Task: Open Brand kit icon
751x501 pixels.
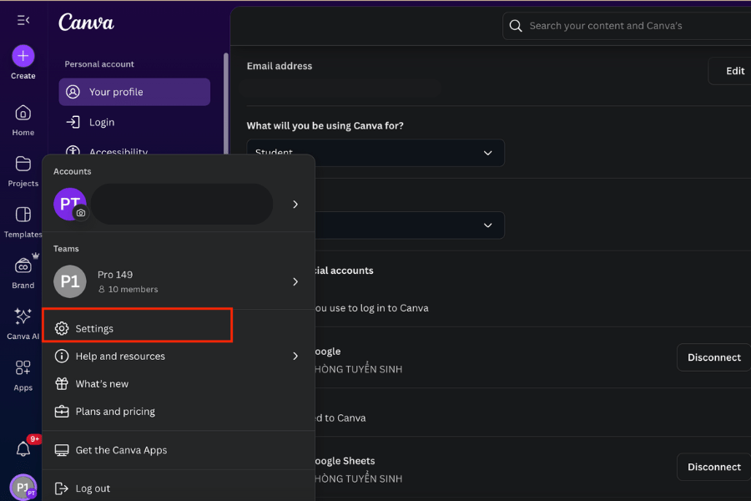Action: tap(23, 266)
